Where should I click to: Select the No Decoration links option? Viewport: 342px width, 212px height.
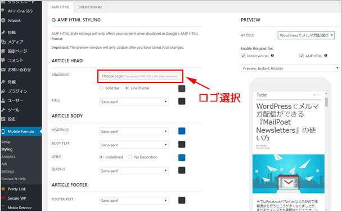(x=130, y=157)
